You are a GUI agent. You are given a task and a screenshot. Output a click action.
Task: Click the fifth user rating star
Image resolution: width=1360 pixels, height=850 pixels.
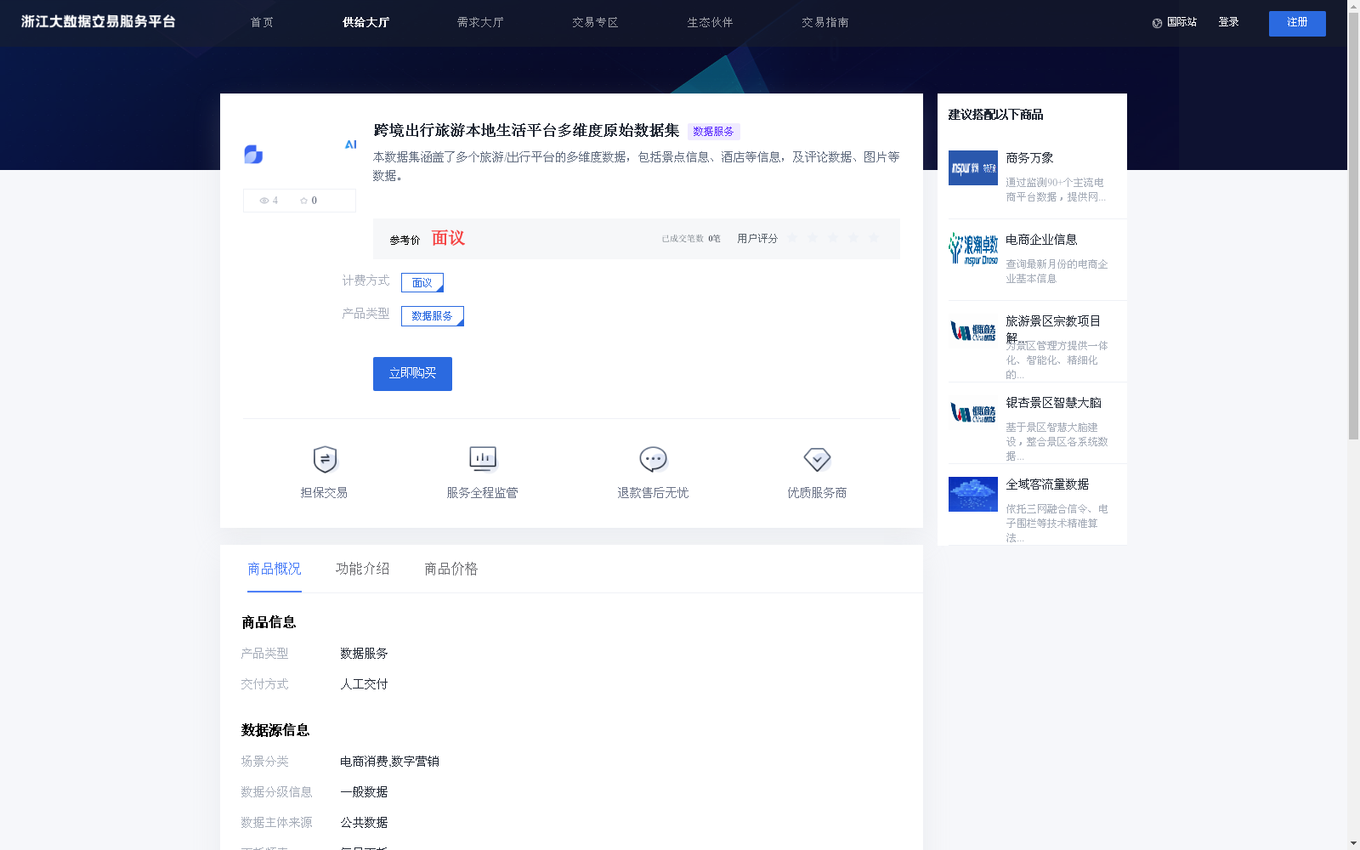[874, 238]
